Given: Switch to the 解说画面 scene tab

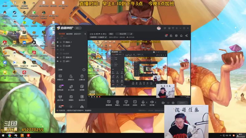Looking at the screenshot, I should 69,34.
